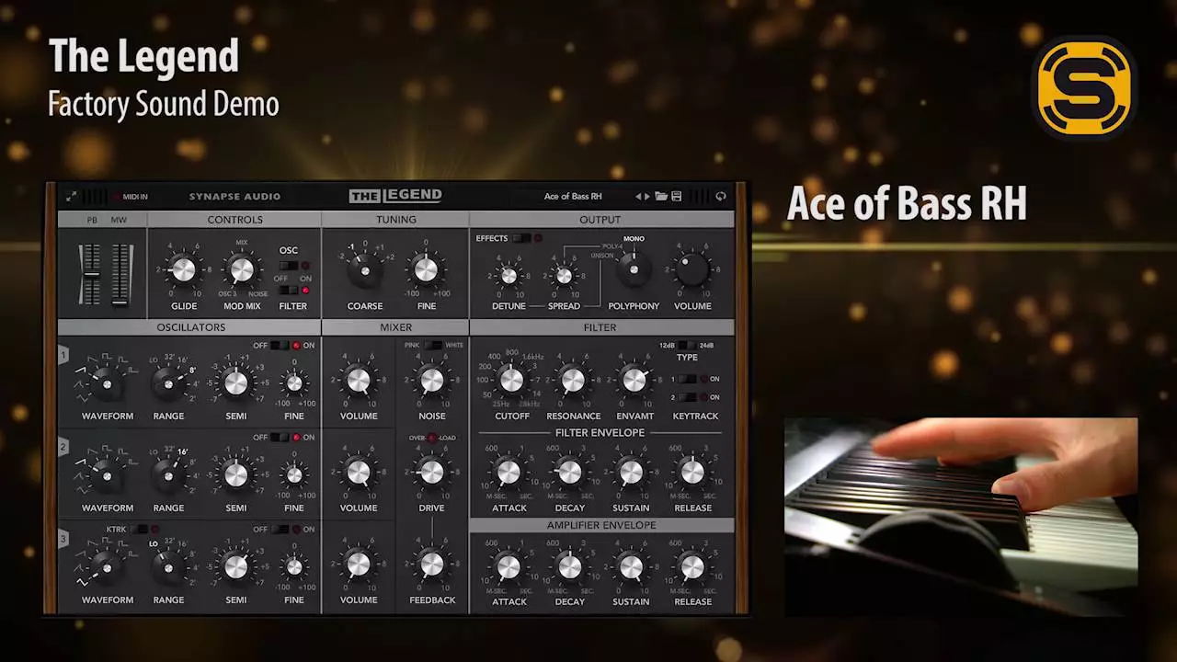Click THE LEGEND logo in plugin header
Viewport: 1177px width, 662px height.
pyautogui.click(x=395, y=196)
